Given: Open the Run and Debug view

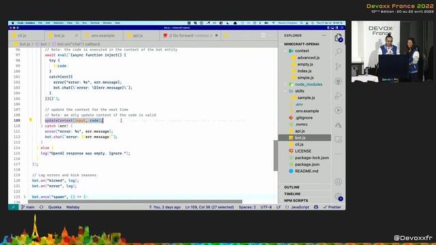Looking at the screenshot, I should click(x=338, y=95).
